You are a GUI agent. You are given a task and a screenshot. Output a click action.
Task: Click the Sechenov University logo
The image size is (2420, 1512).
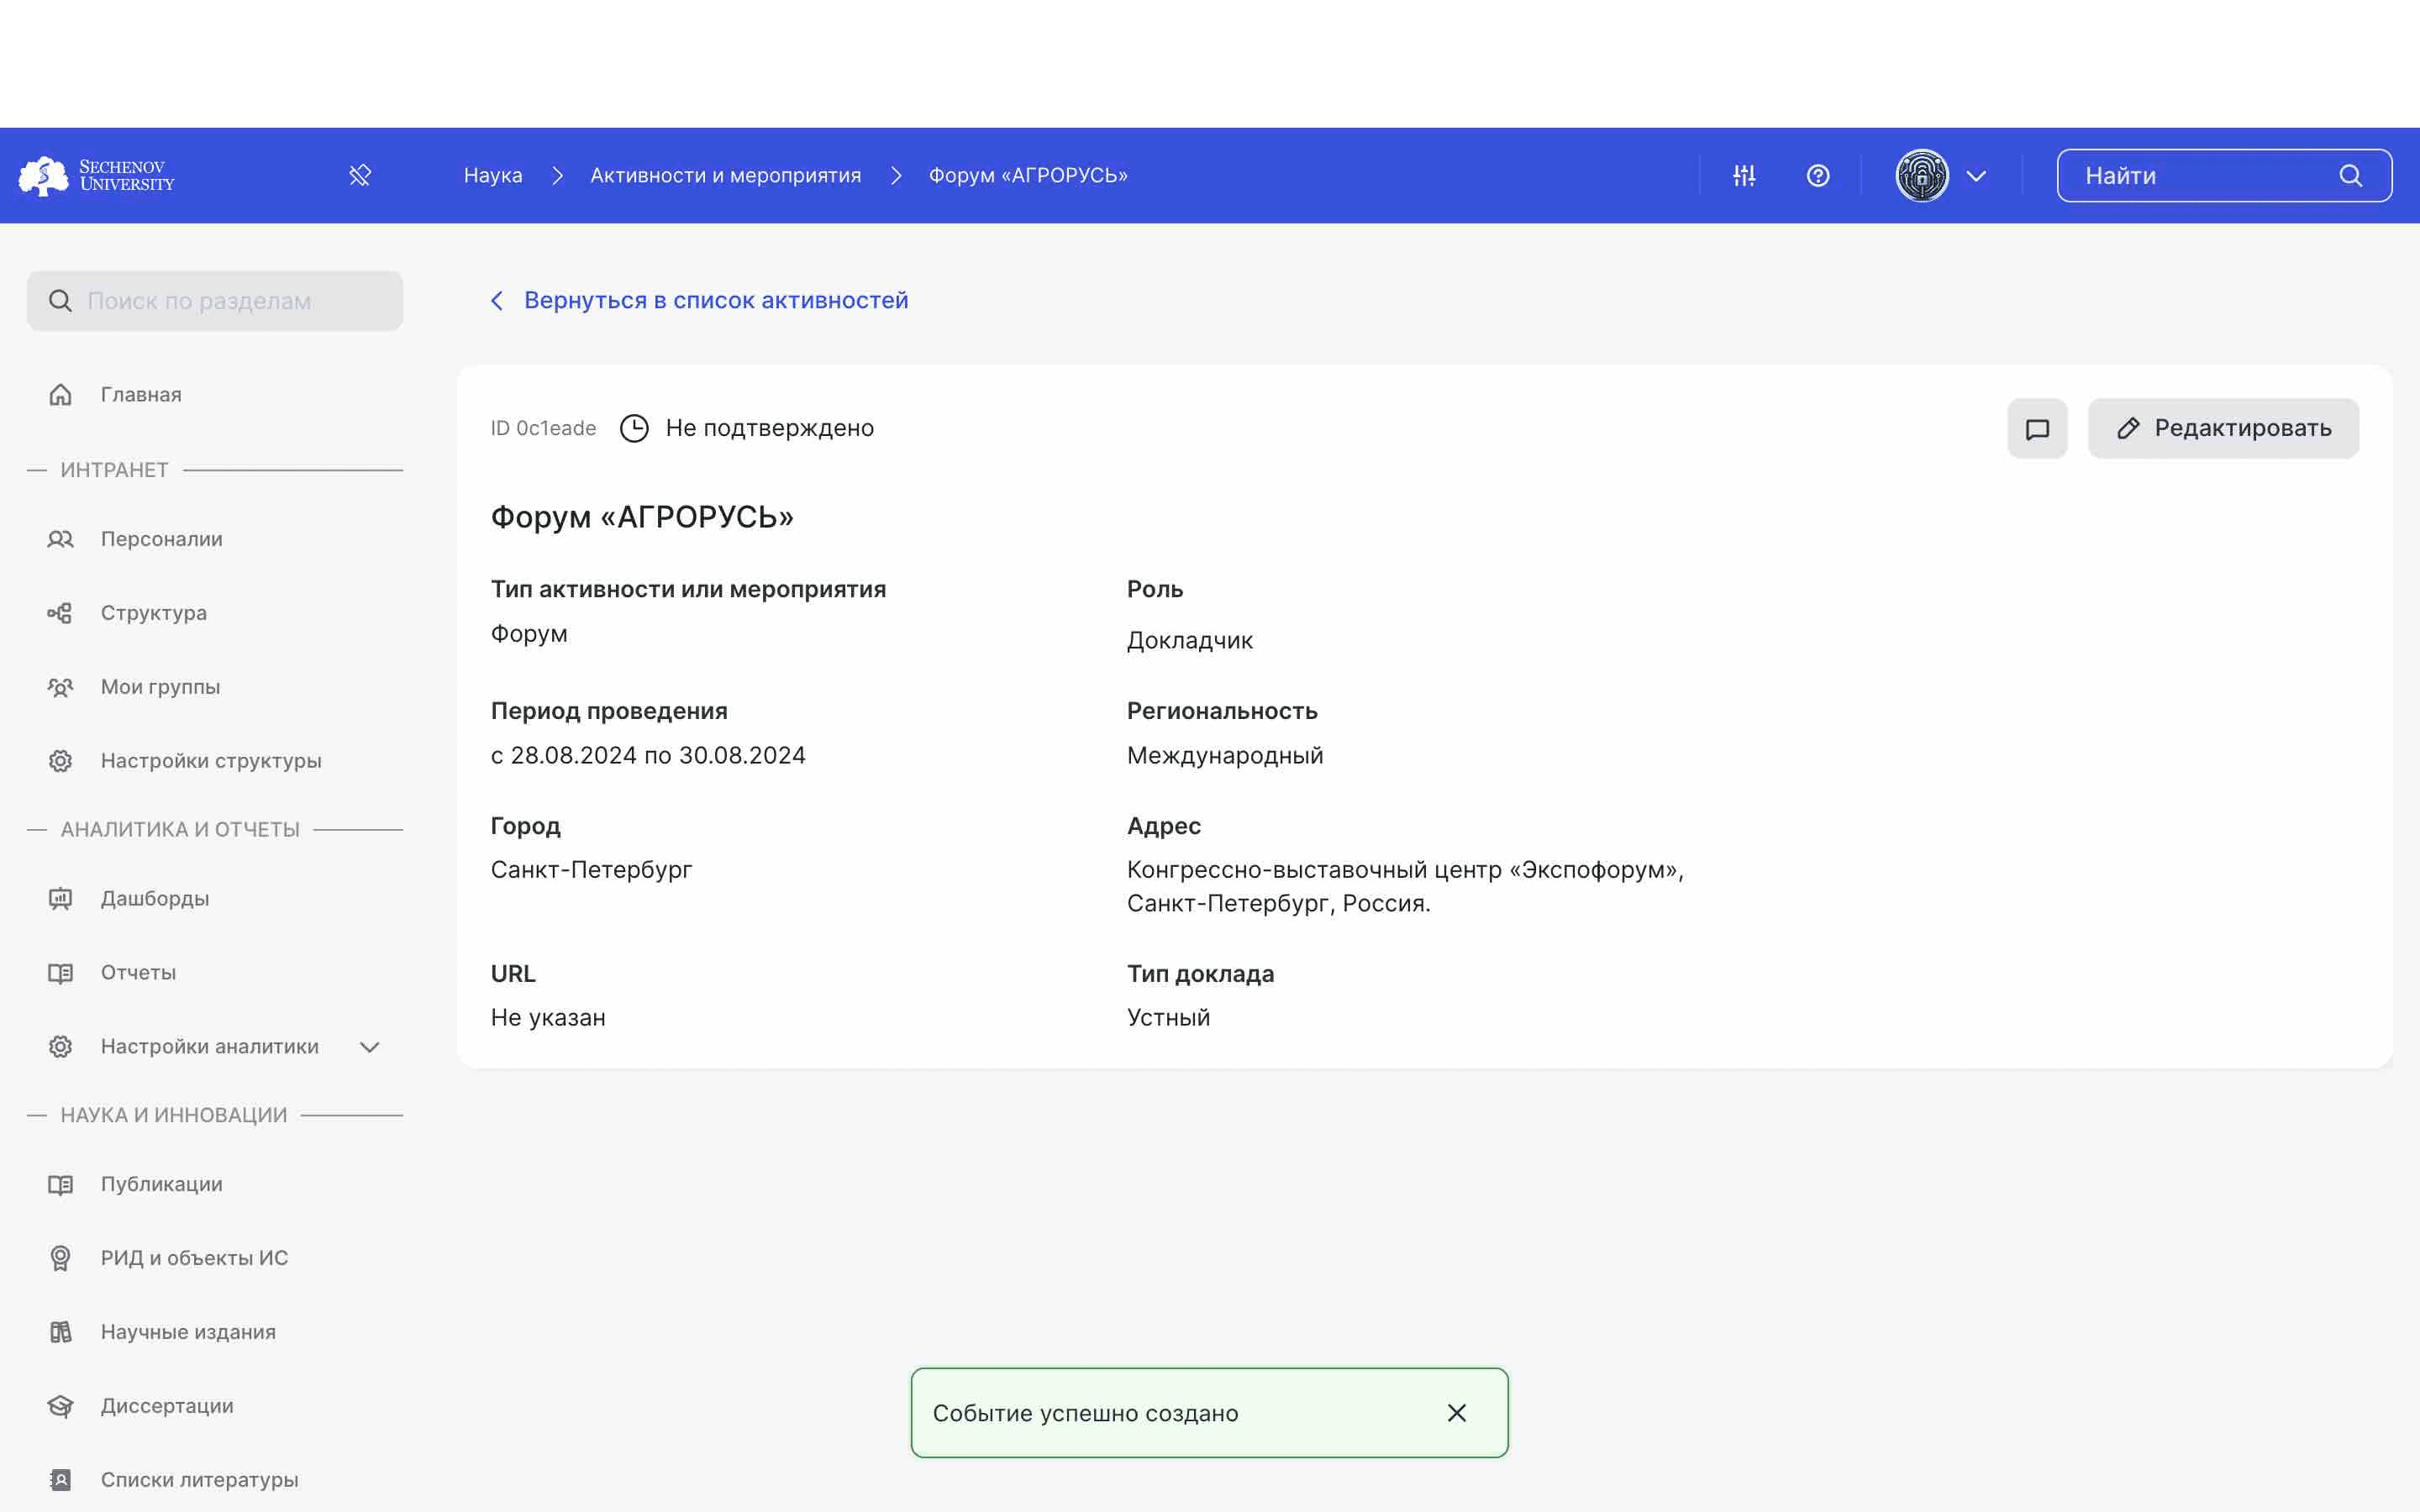(x=97, y=176)
